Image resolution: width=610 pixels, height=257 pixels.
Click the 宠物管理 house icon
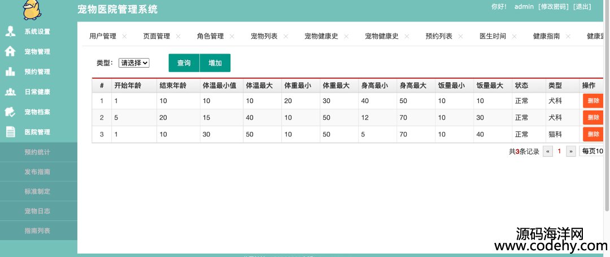tap(11, 52)
